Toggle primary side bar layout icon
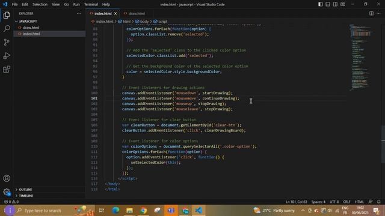This screenshot has height=216, width=385. click(x=321, y=4)
